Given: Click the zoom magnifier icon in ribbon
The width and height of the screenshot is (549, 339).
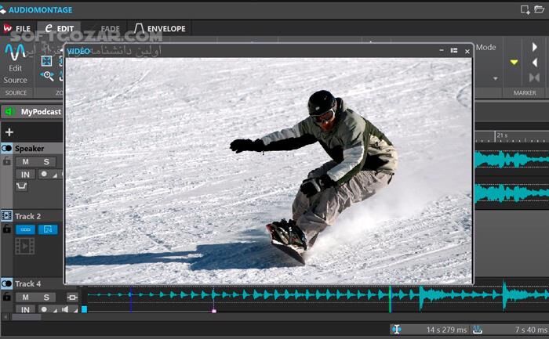Looking at the screenshot, I should pyautogui.click(x=47, y=76).
